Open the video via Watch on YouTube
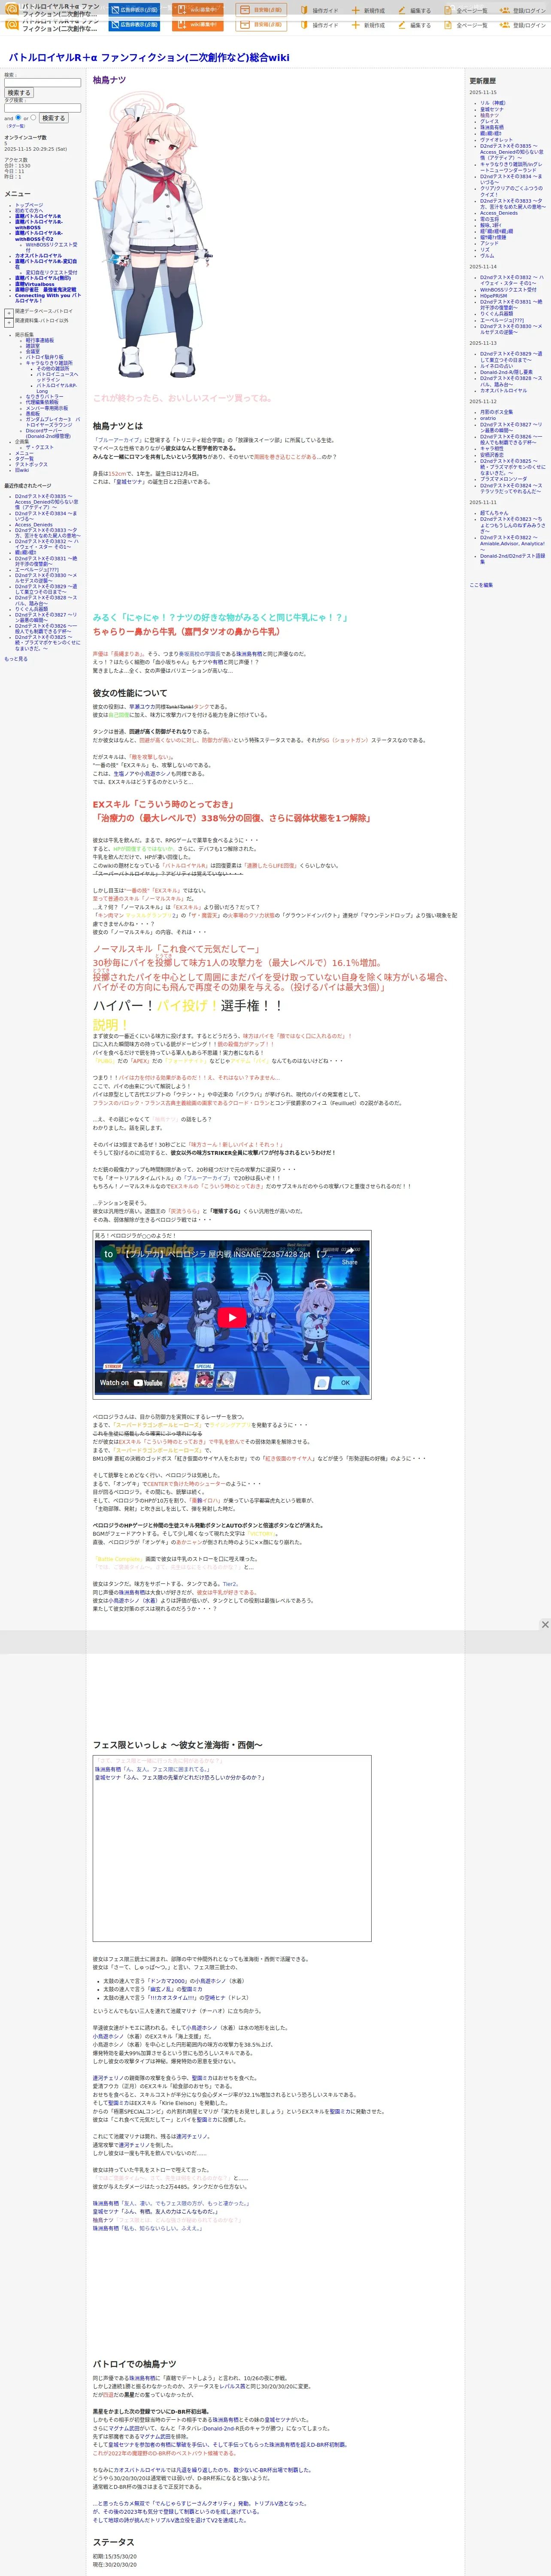The width and height of the screenshot is (551, 2576). pyautogui.click(x=131, y=1383)
